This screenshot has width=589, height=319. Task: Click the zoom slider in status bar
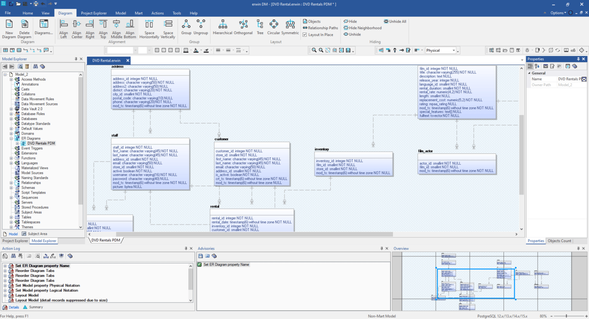click(567, 316)
